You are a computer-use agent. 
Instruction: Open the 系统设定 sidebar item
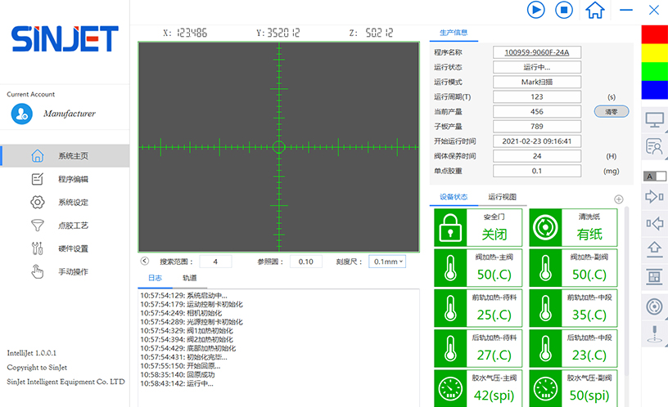pyautogui.click(x=65, y=202)
